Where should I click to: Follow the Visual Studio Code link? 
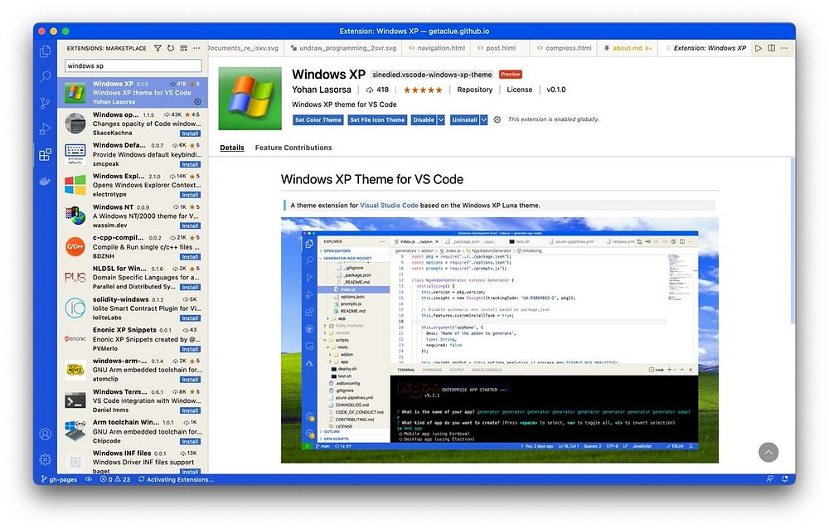click(389, 206)
